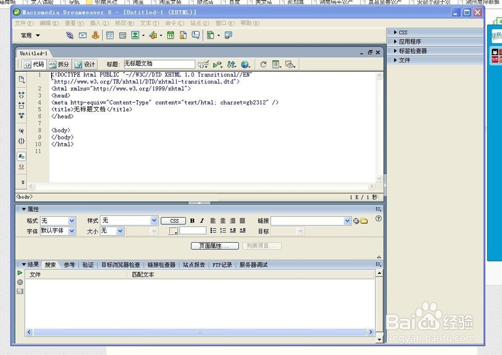Click the browser check errors icon

(218, 65)
